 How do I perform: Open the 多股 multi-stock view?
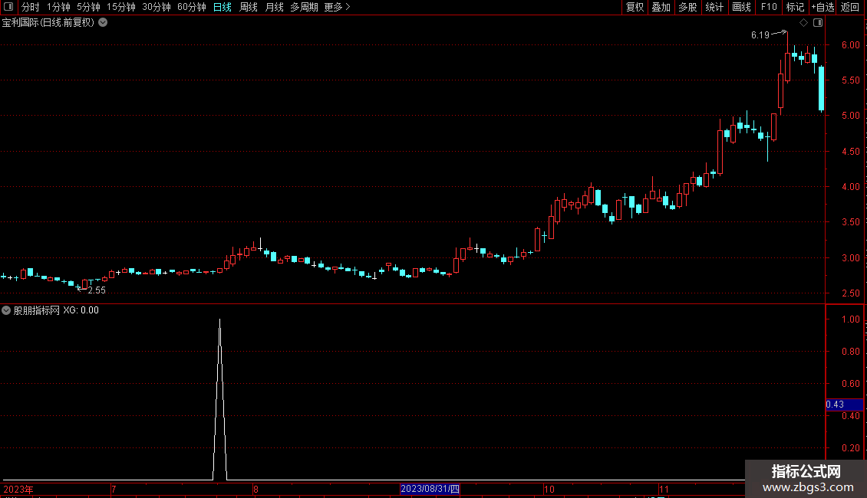click(x=687, y=7)
